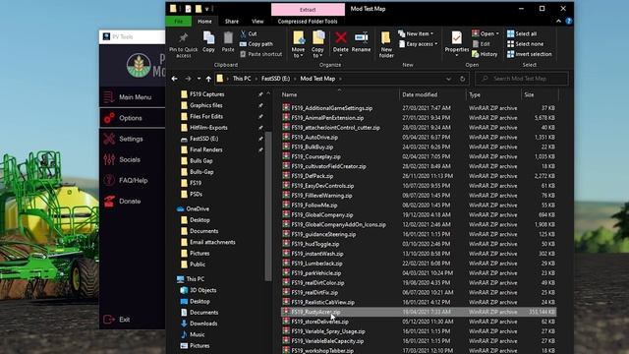The image size is (629, 354).
Task: Switch to the View ribbon tab
Action: 257,22
